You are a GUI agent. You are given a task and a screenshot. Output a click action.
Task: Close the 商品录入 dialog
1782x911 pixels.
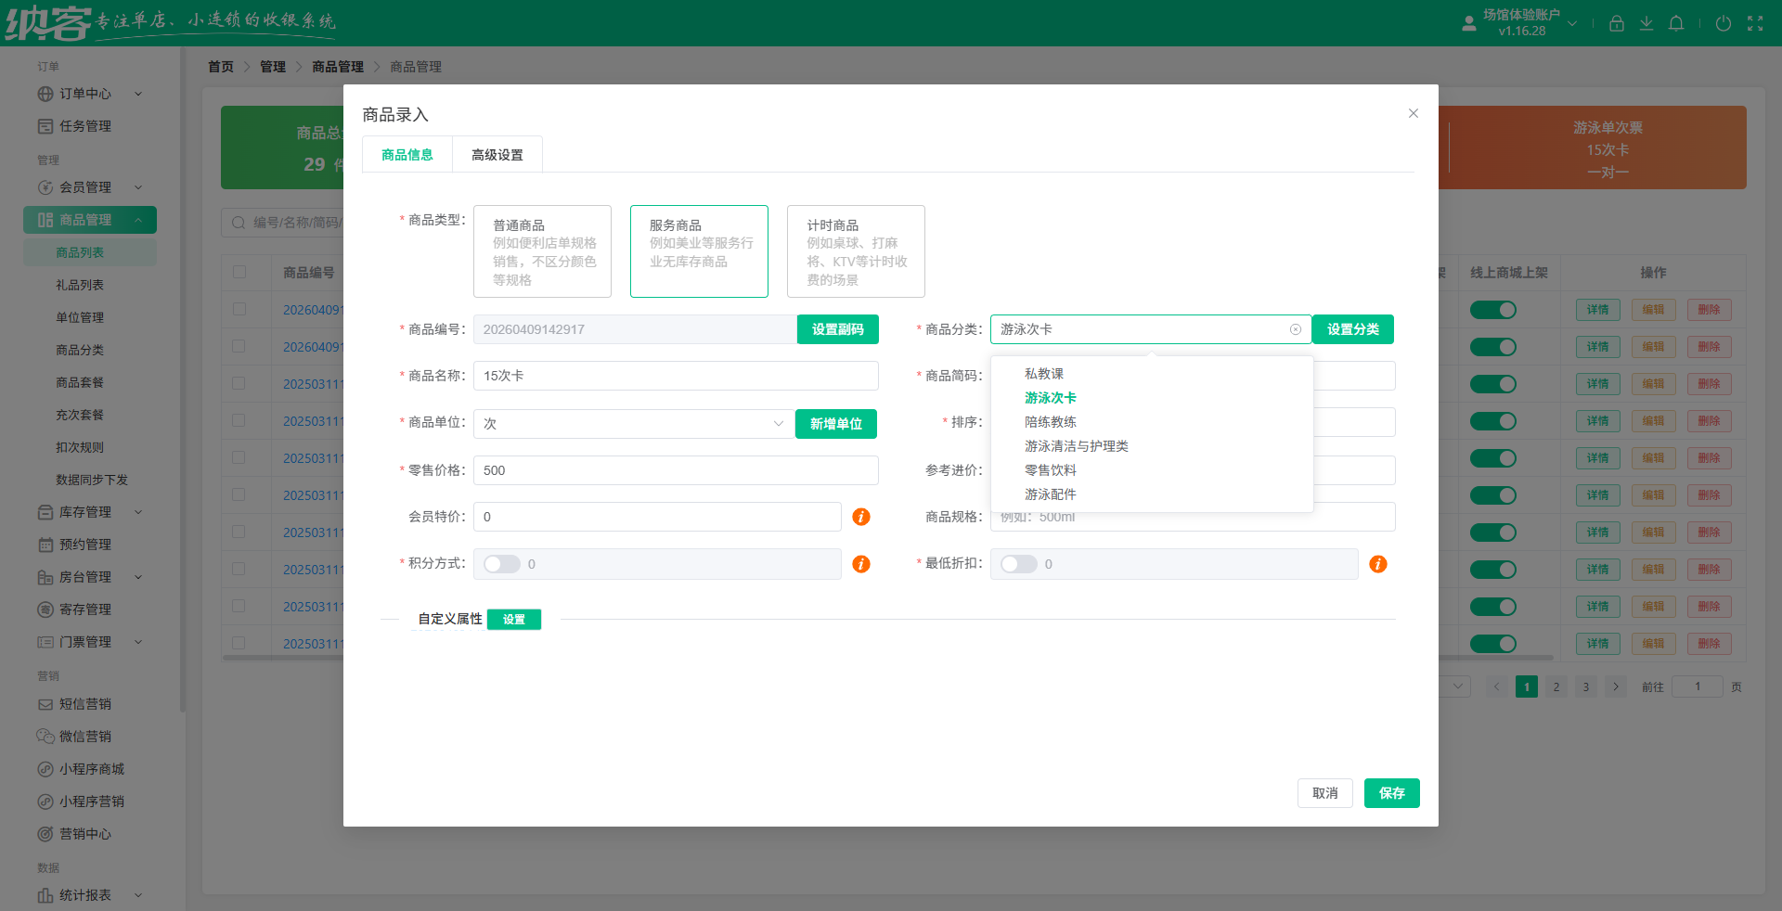coord(1413,113)
